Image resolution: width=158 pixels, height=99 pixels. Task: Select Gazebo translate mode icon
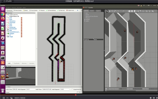coord(110,11)
